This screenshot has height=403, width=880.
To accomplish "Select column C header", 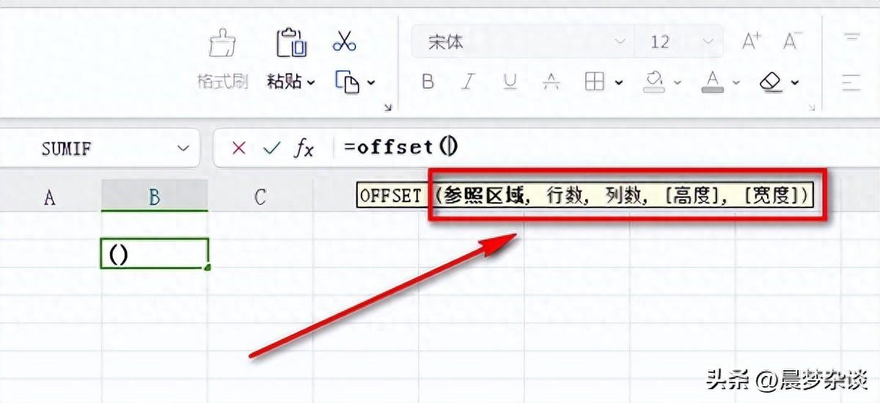I will pos(260,196).
